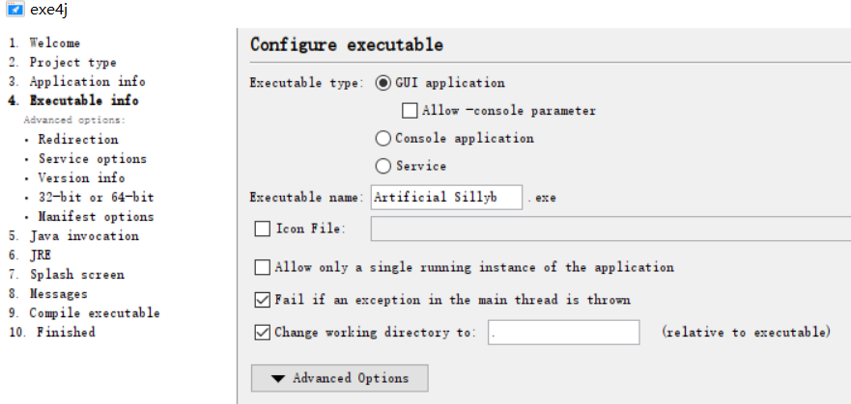
Task: Expand the Advanced Options button
Action: (339, 378)
